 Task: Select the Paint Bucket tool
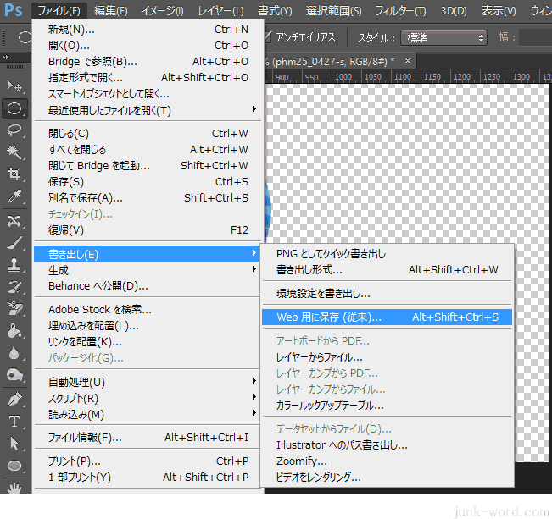(x=14, y=330)
